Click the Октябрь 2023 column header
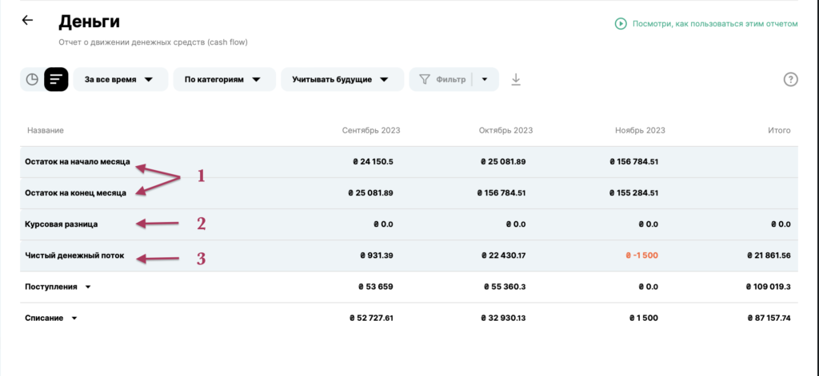819x376 pixels. tap(505, 130)
